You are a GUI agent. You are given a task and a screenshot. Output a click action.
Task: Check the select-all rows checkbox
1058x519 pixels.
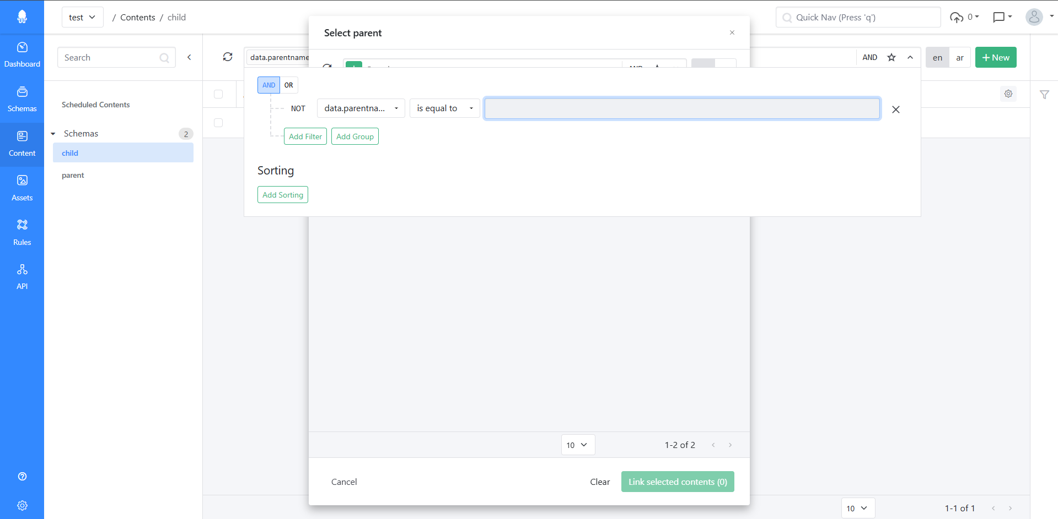(x=218, y=94)
